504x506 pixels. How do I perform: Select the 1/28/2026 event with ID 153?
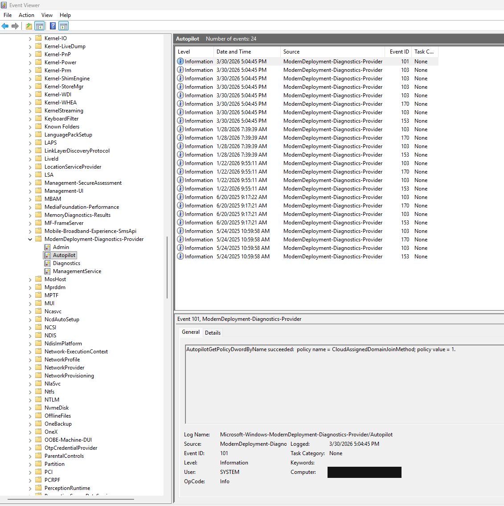click(307, 154)
